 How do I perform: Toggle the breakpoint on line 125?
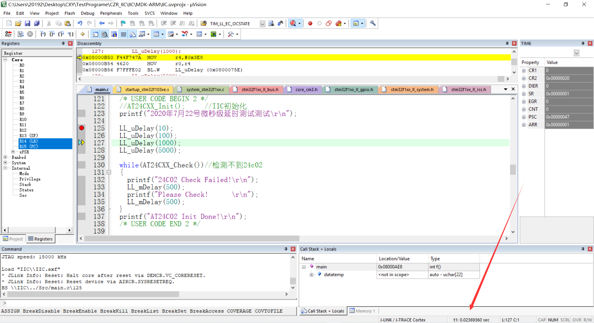coord(81,128)
